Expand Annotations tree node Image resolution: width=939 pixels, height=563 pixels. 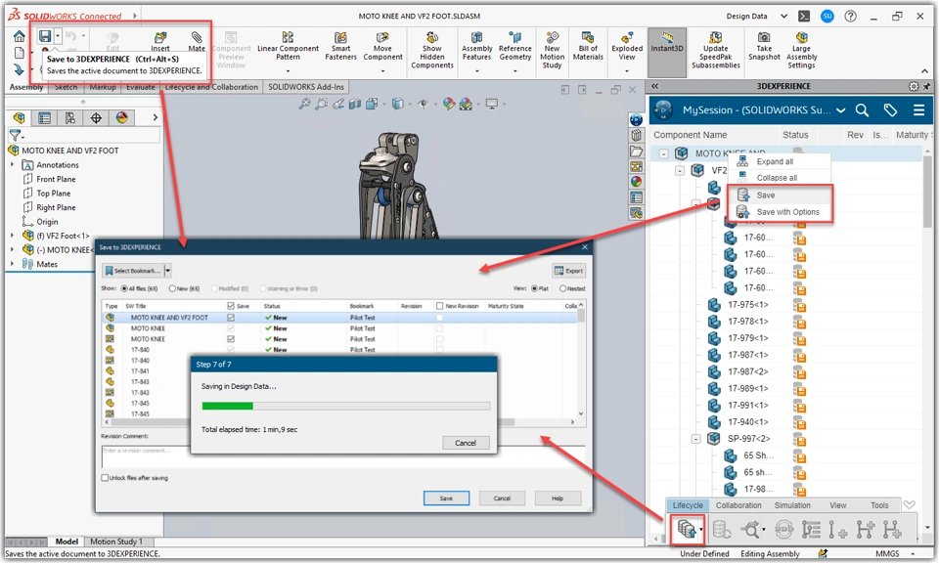pyautogui.click(x=12, y=164)
